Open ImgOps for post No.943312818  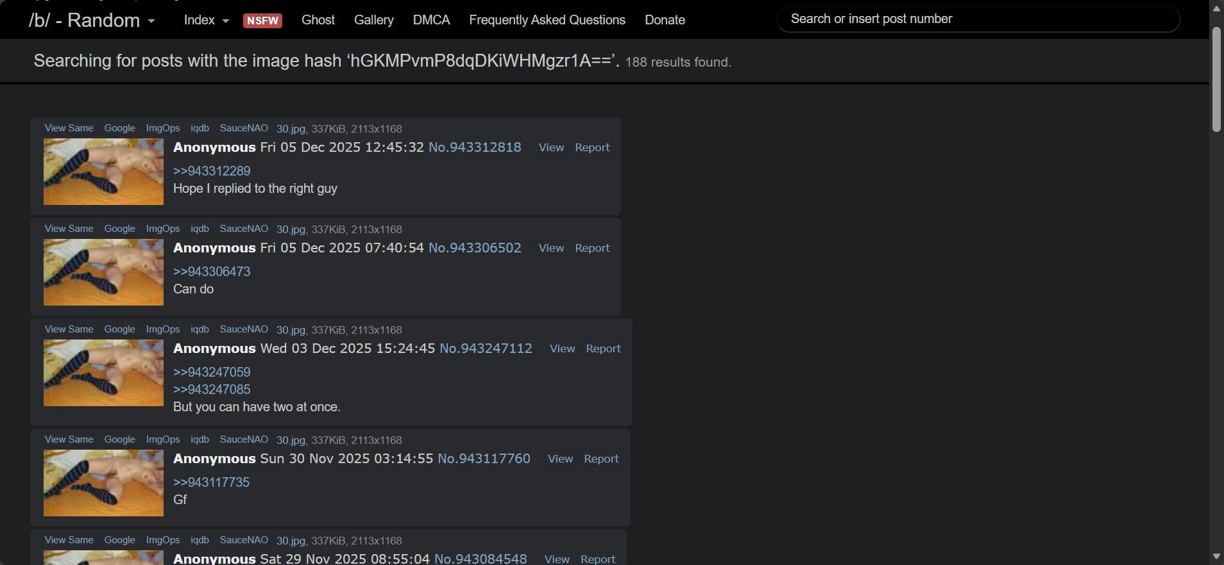coord(163,128)
